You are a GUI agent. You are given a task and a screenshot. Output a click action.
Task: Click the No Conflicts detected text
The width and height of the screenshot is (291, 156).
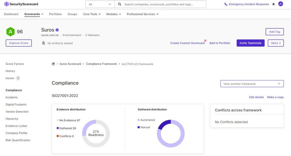click(x=231, y=122)
